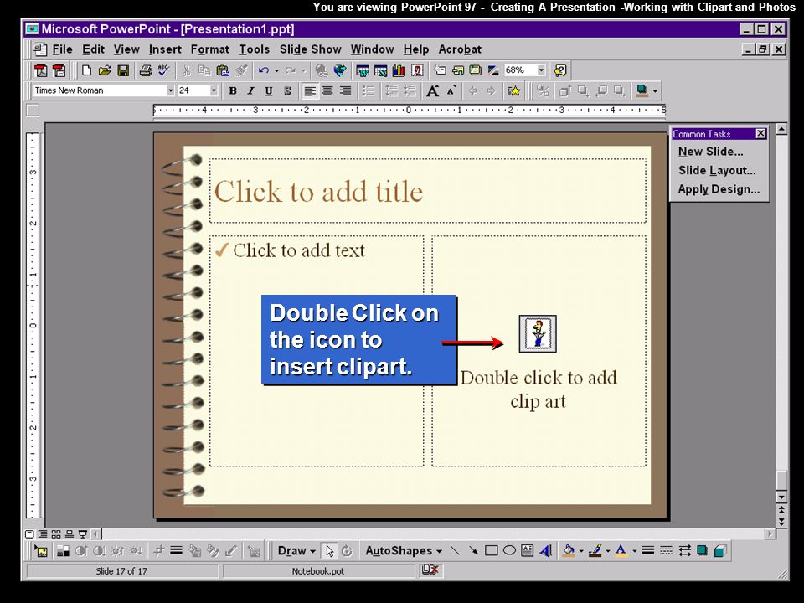Click the Select Objects pointer tool
Screen dimensions: 804x603
329,551
